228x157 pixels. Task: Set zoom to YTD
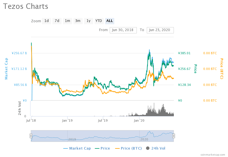pos(99,21)
